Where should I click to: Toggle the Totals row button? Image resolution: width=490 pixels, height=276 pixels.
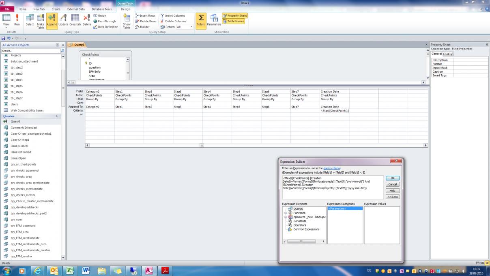[201, 19]
